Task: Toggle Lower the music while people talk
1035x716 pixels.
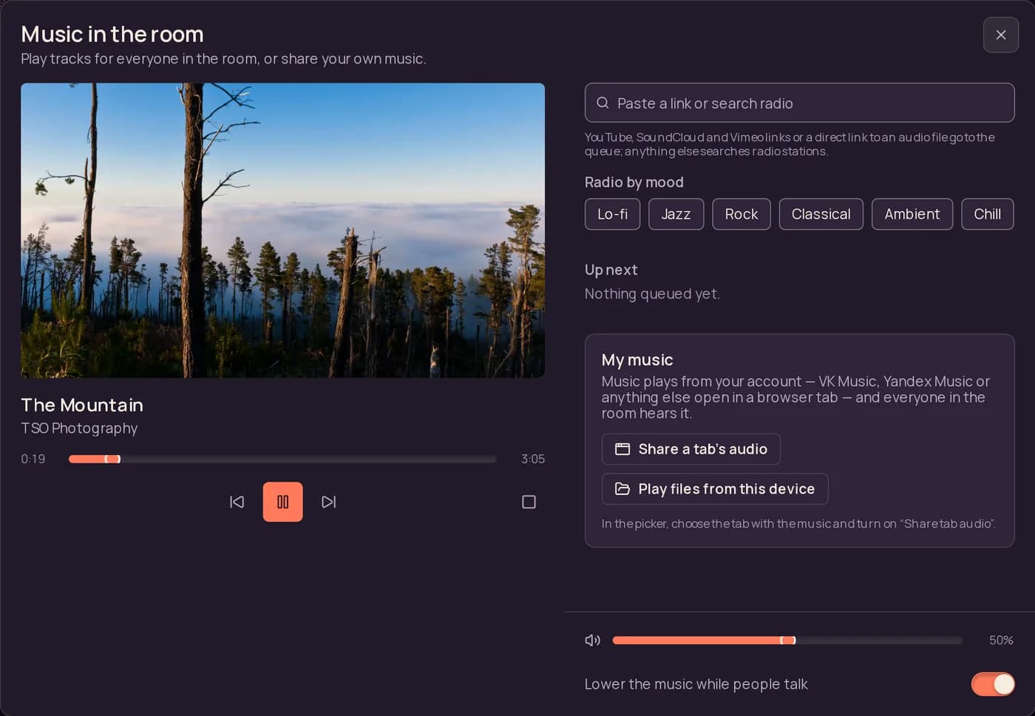Action: (993, 684)
